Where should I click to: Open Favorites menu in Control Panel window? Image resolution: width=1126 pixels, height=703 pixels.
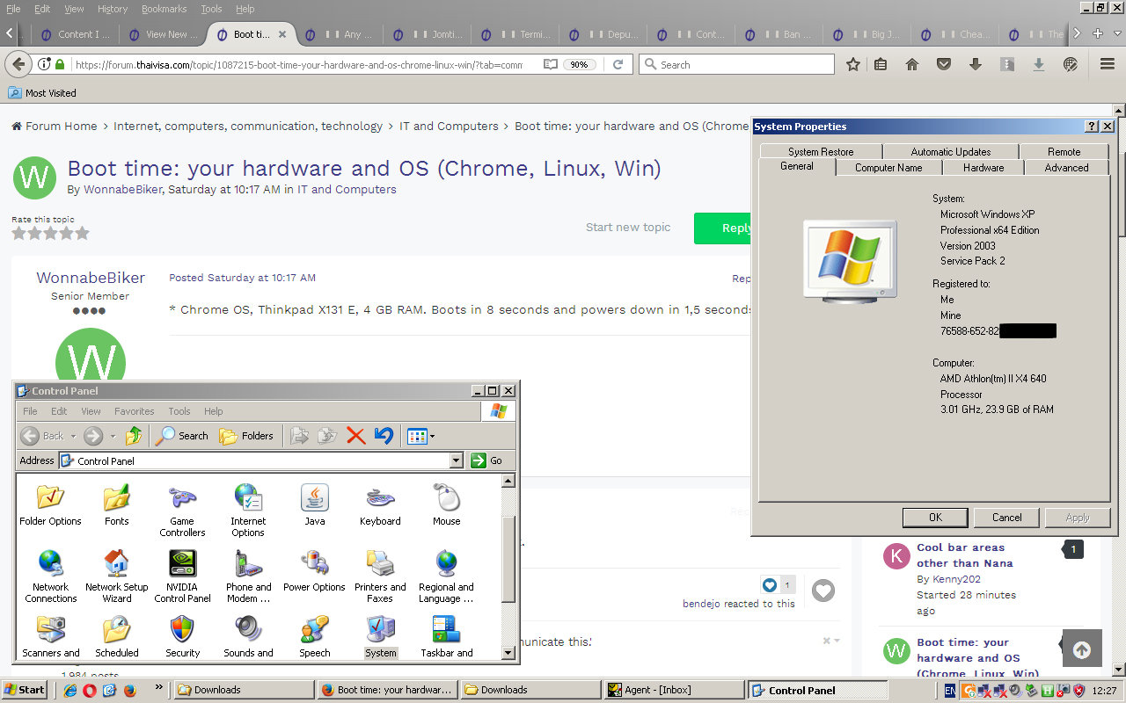(134, 411)
